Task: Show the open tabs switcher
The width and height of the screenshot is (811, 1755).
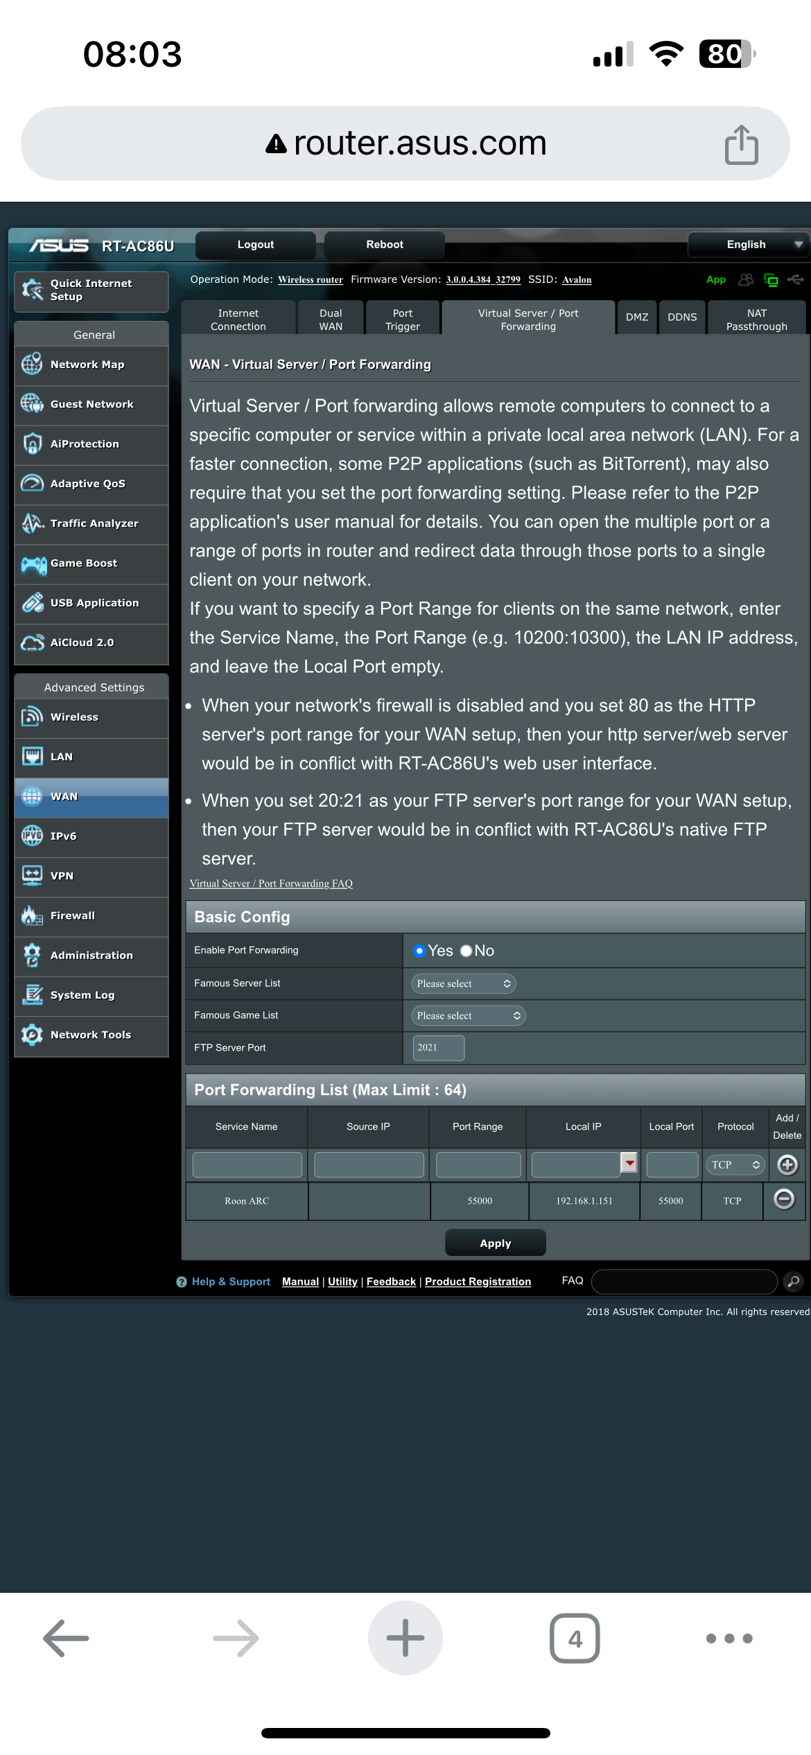Action: point(575,1638)
